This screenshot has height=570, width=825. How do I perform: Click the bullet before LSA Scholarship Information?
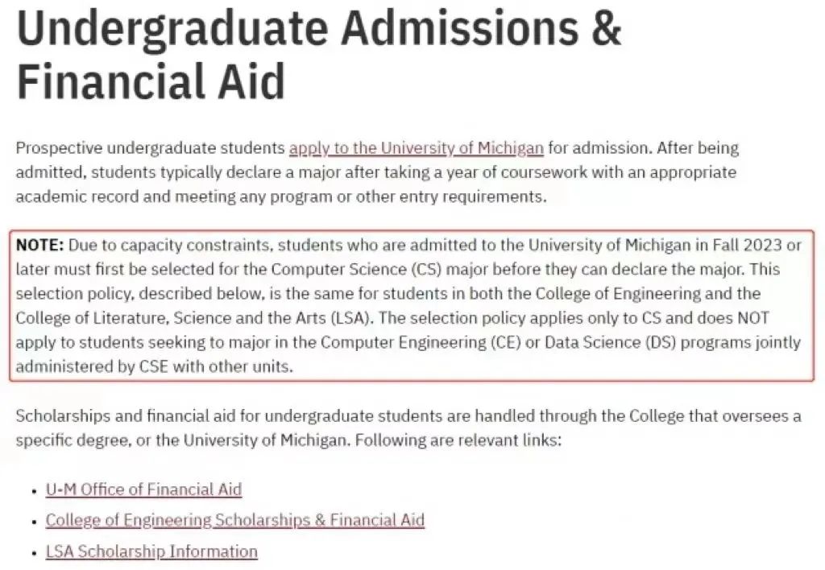pyautogui.click(x=34, y=553)
